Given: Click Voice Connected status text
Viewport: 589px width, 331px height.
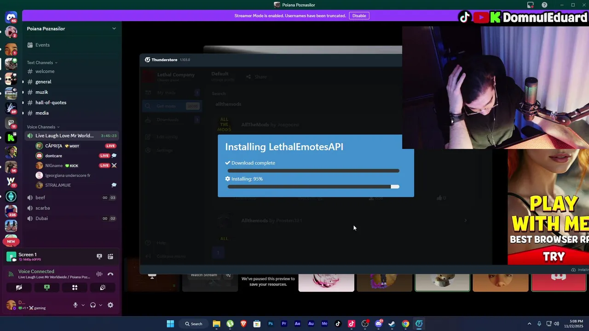Looking at the screenshot, I should pos(36,271).
